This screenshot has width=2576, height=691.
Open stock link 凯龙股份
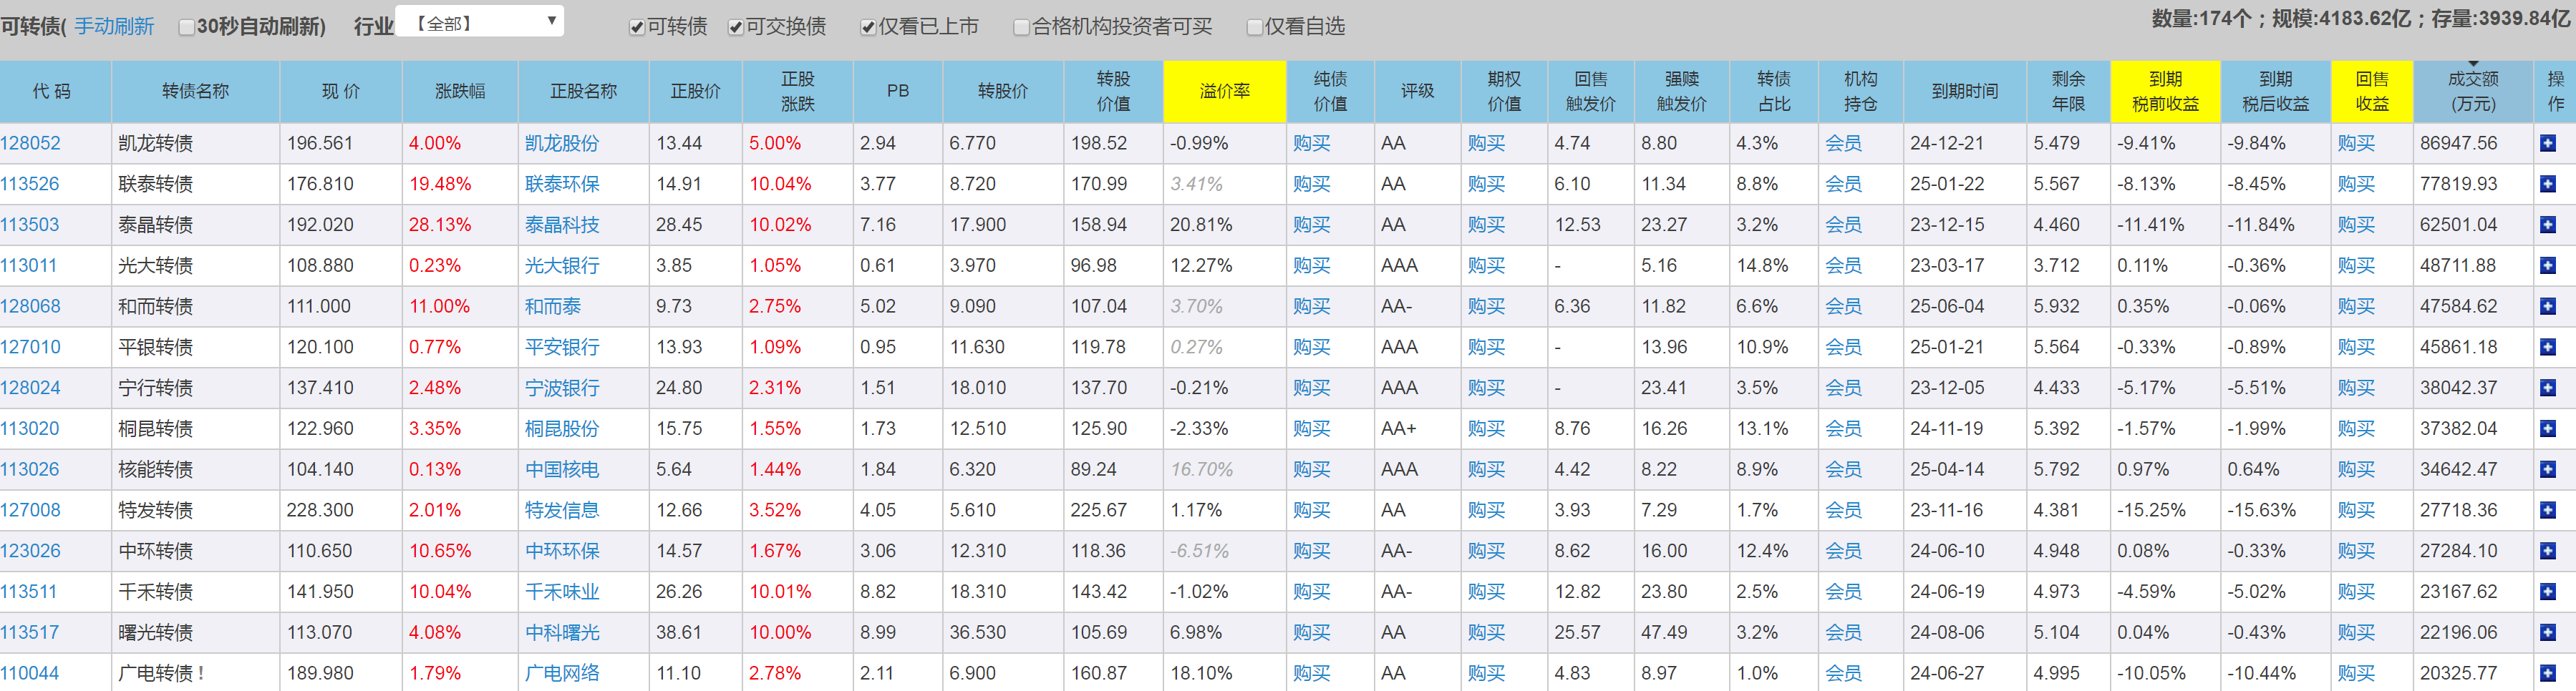click(x=562, y=144)
